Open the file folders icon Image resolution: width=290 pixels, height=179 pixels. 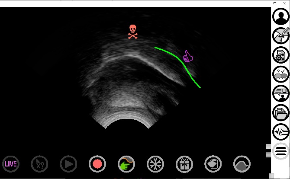[280, 113]
